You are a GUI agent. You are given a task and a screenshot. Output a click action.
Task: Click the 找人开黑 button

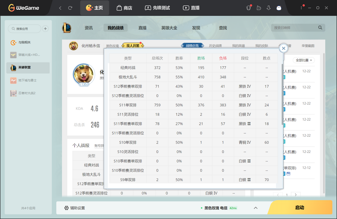[x=133, y=46]
